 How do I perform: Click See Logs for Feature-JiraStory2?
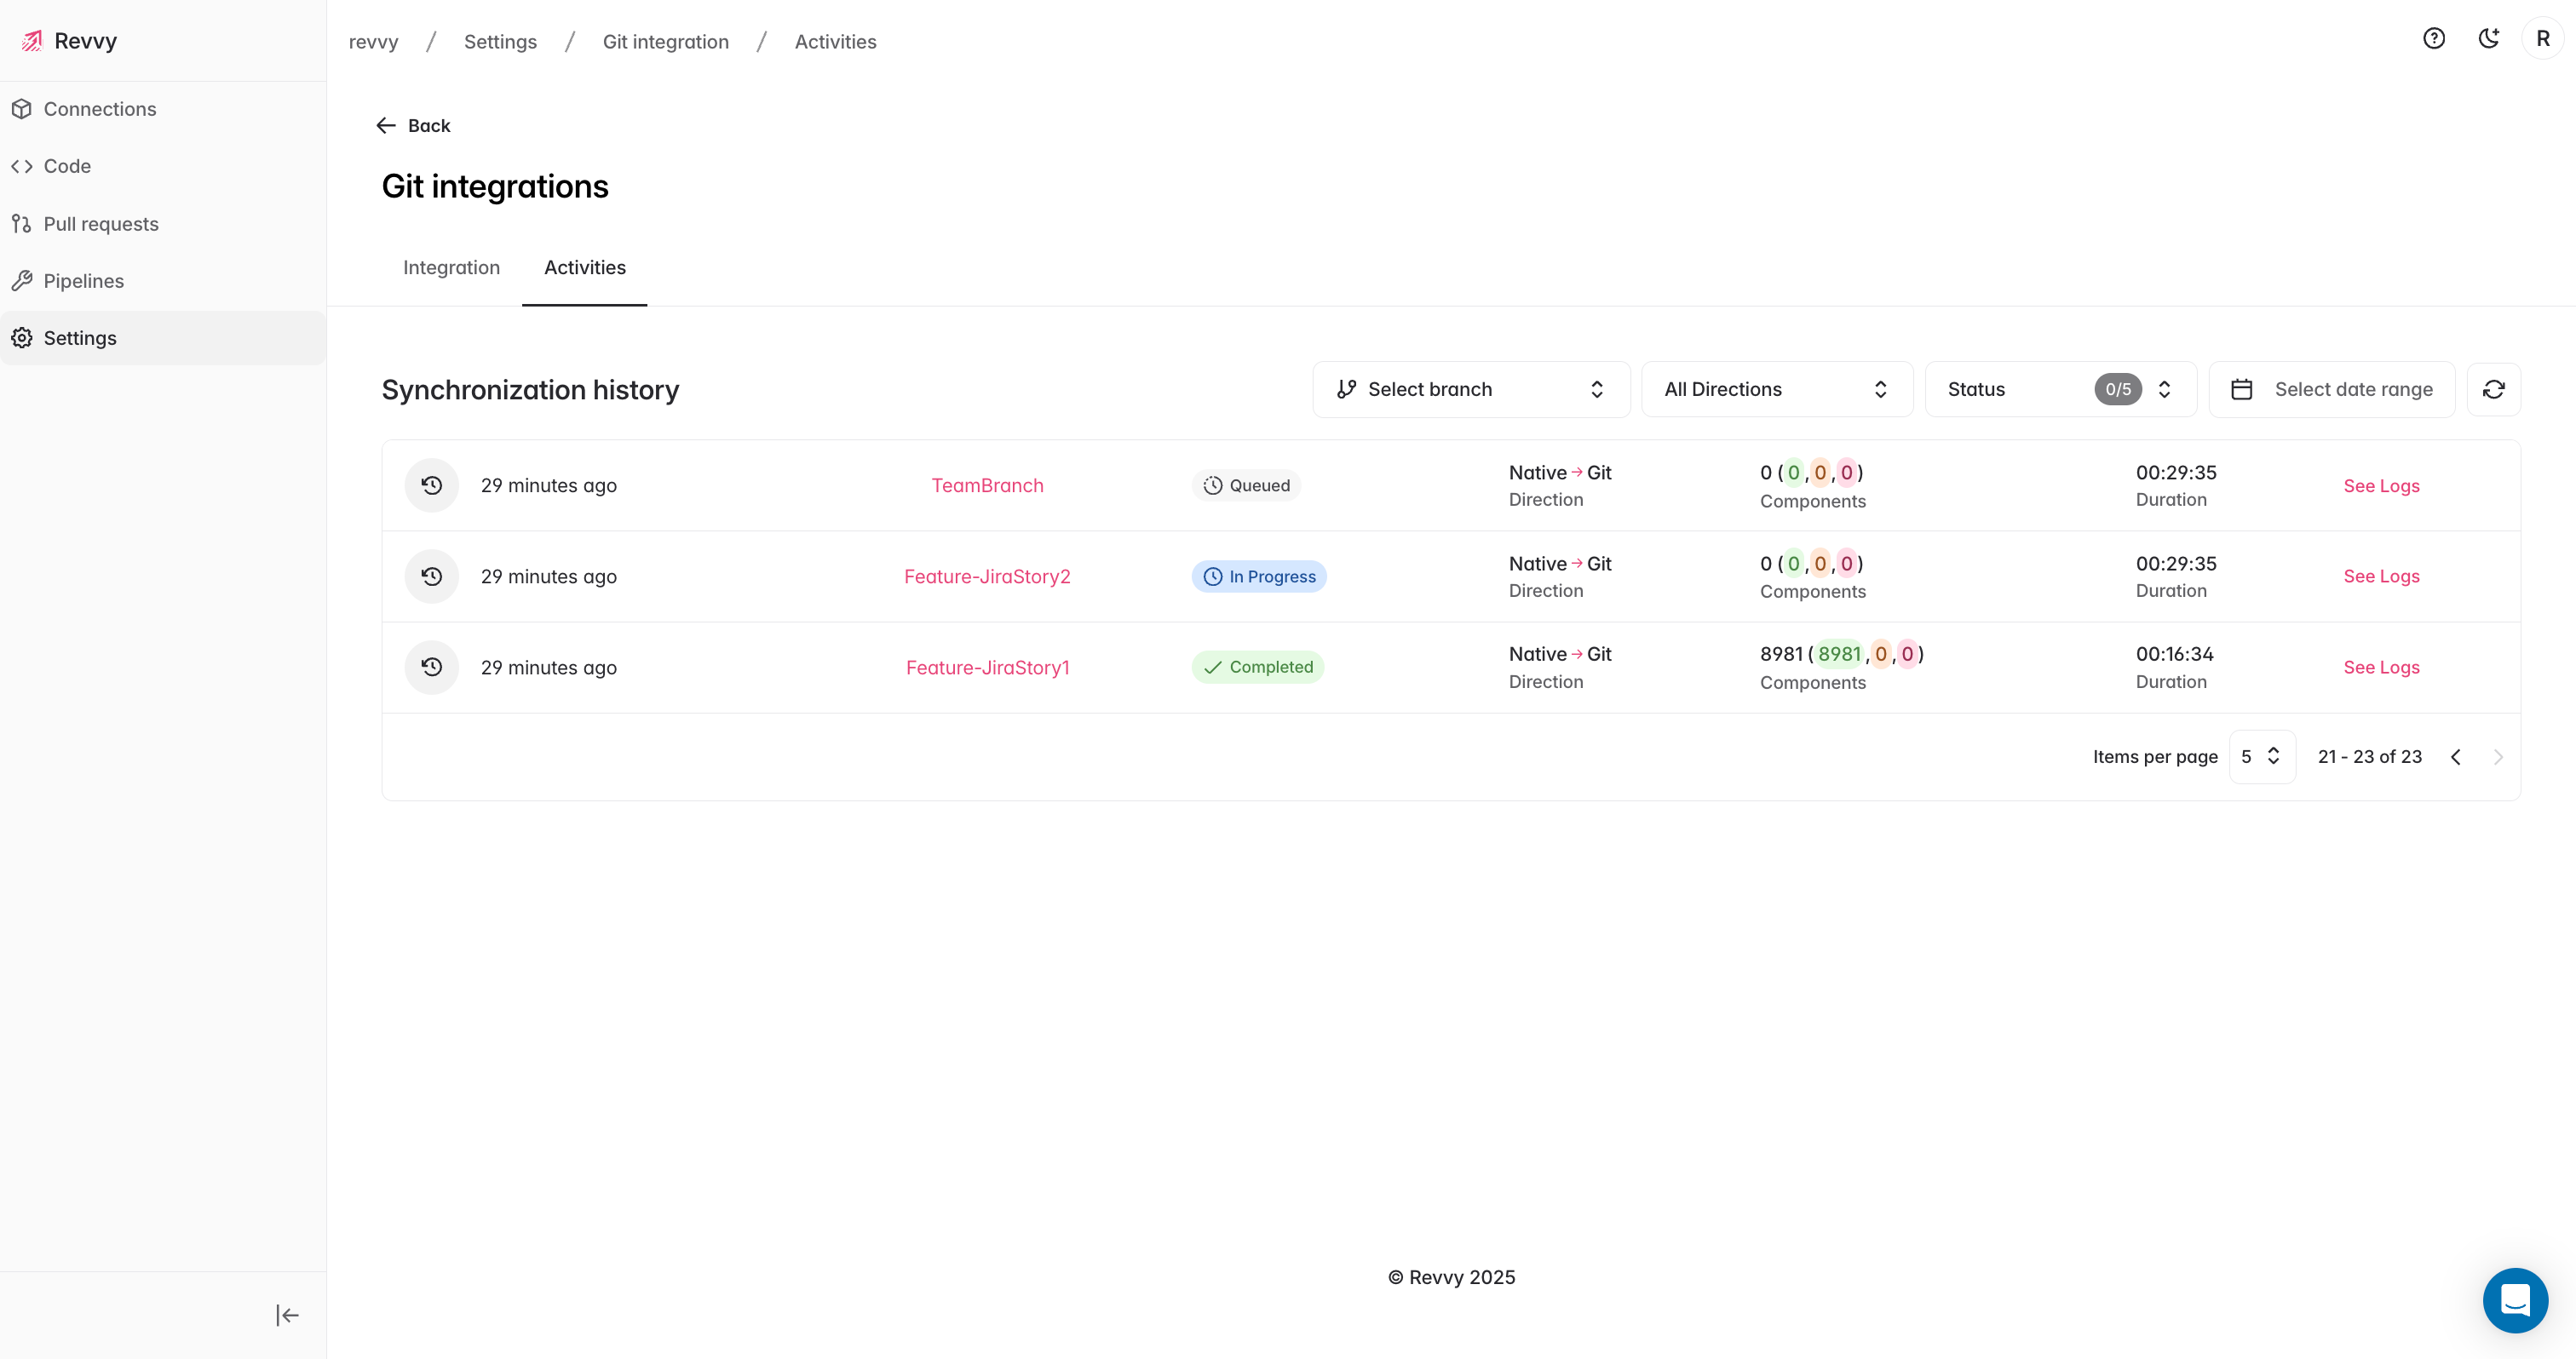[x=2381, y=576]
